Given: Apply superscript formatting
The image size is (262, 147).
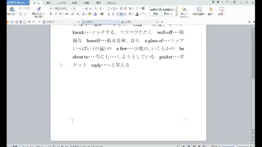Looking at the screenshot, I should point(73,14).
